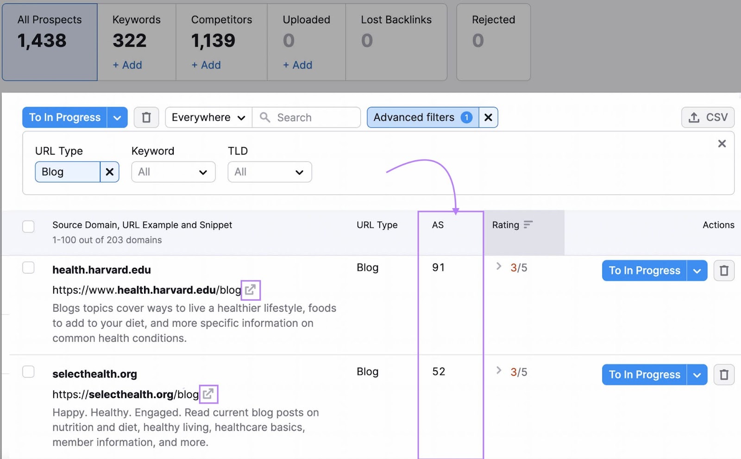Check the health.harvard.edu row checkbox

pyautogui.click(x=28, y=267)
